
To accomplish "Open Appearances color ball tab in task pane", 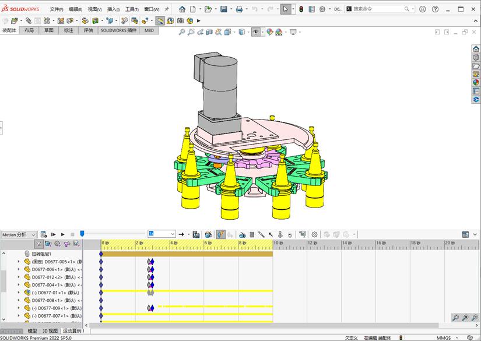I will pos(476,83).
